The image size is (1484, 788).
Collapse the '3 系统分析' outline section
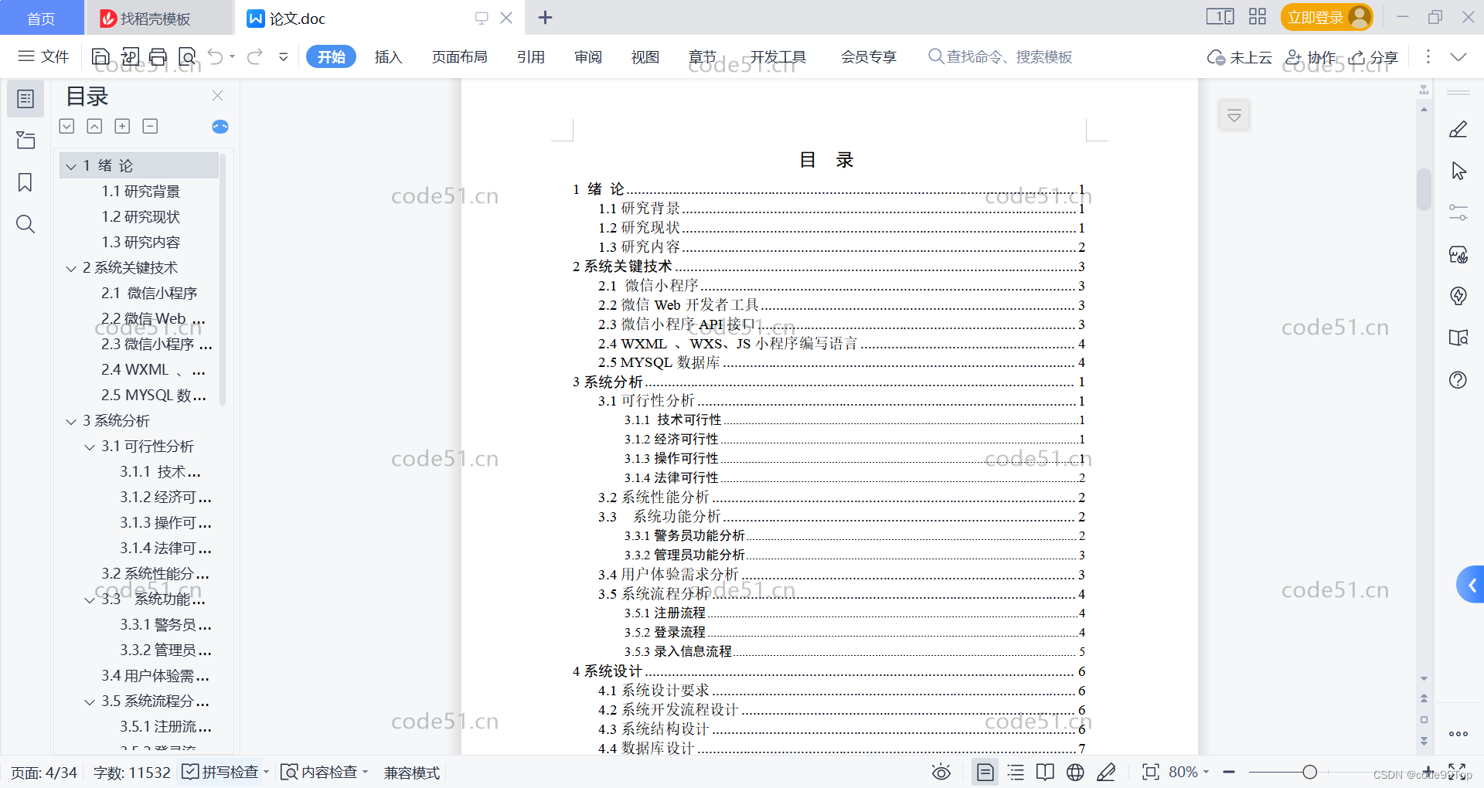coord(71,421)
